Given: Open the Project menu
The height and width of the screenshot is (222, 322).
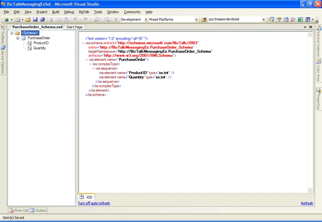Looking at the screenshot, I should click(42, 12).
